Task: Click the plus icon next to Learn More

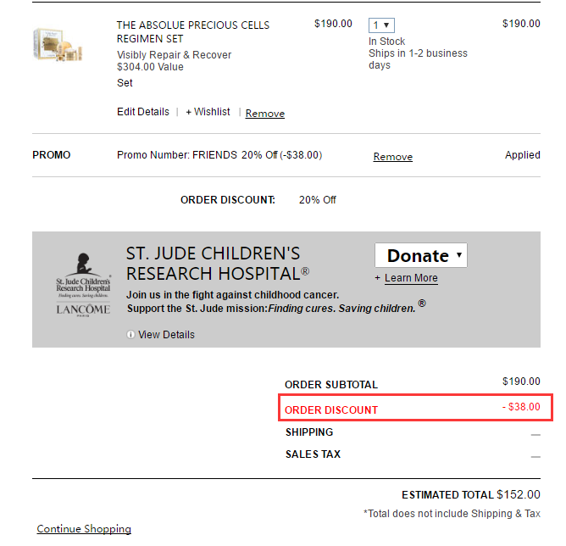Action: click(x=378, y=278)
